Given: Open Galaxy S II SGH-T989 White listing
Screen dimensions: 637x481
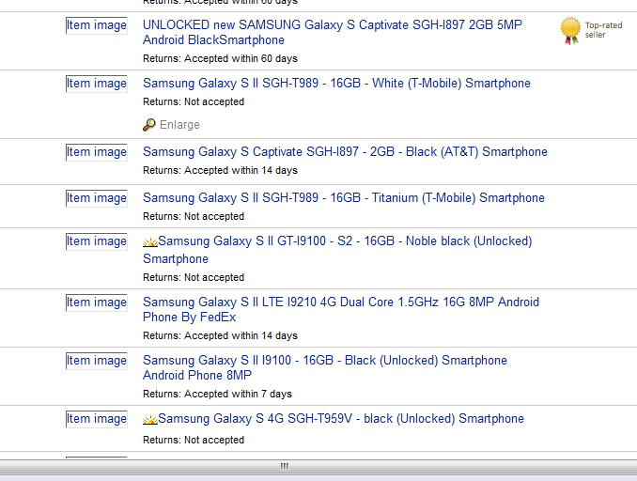Looking at the screenshot, I should click(x=336, y=84).
